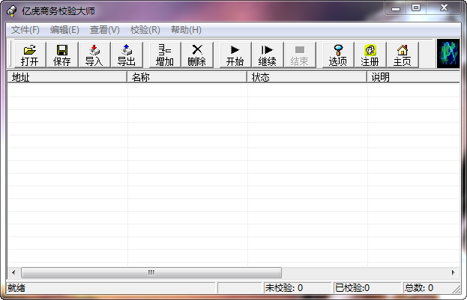The height and width of the screenshot is (300, 467).
Task: Open 选项 (Options) from the toolbar
Action: pyautogui.click(x=338, y=55)
